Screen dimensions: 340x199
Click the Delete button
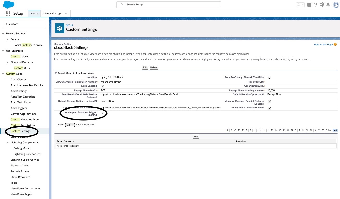[154, 67]
